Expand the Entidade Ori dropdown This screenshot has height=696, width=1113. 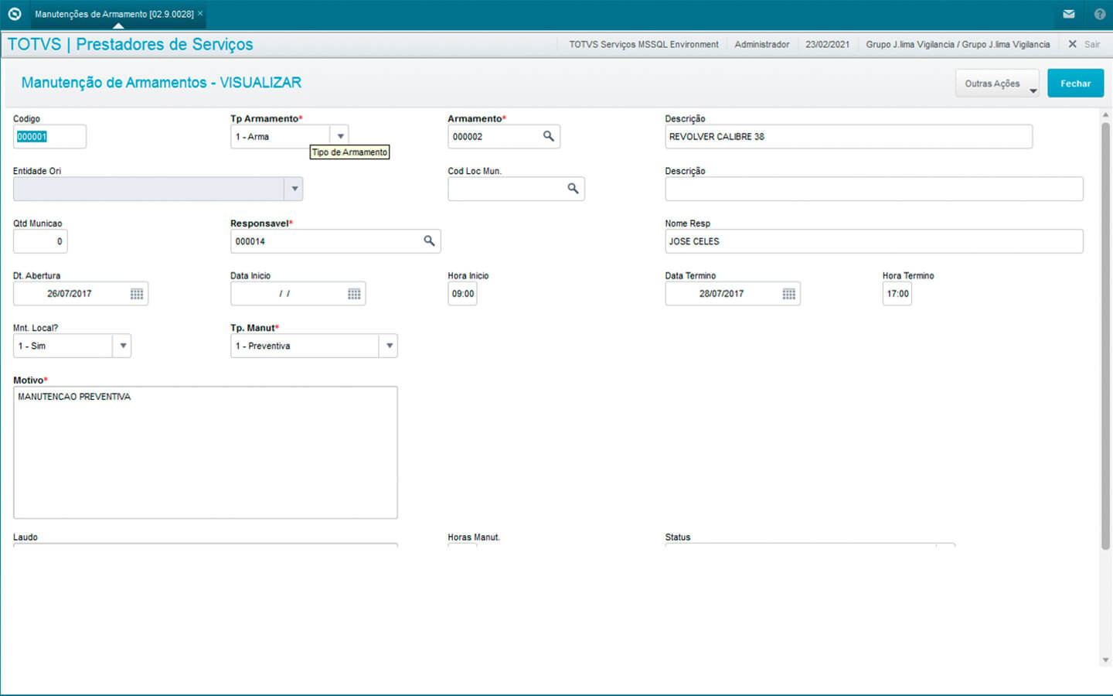294,189
